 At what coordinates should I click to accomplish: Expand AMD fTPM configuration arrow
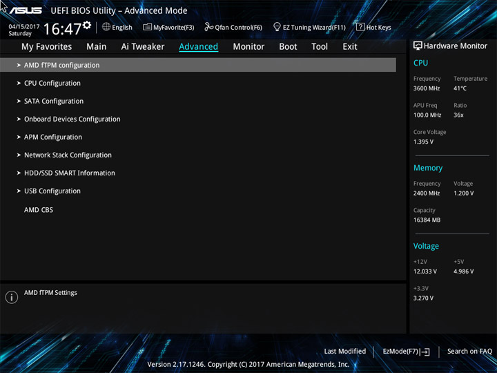19,65
